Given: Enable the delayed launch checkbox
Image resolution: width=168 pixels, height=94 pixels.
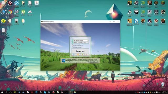Looking at the screenshot, I should (72, 45).
